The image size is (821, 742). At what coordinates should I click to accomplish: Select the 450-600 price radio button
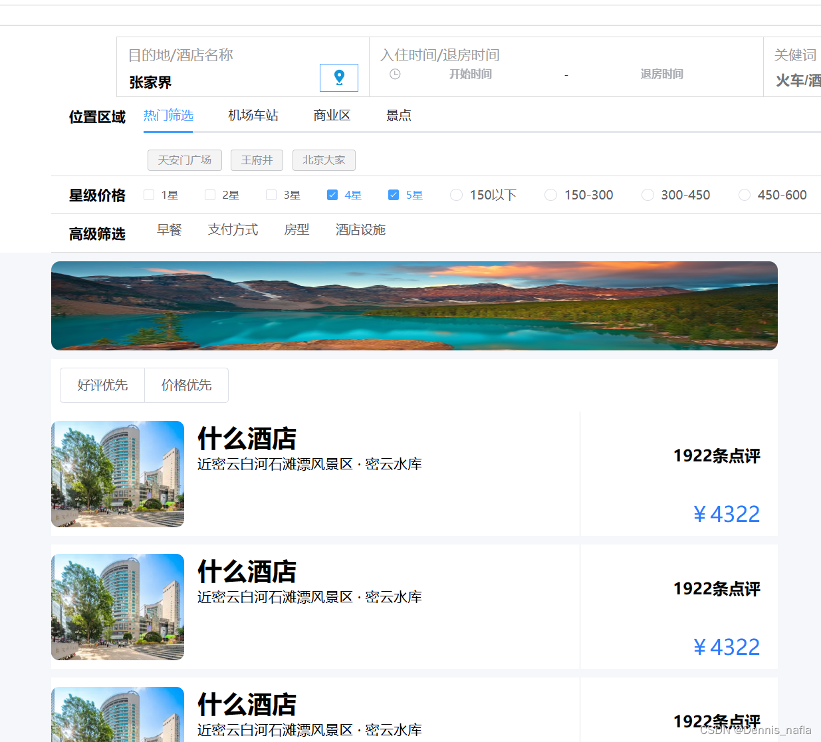[x=744, y=194]
